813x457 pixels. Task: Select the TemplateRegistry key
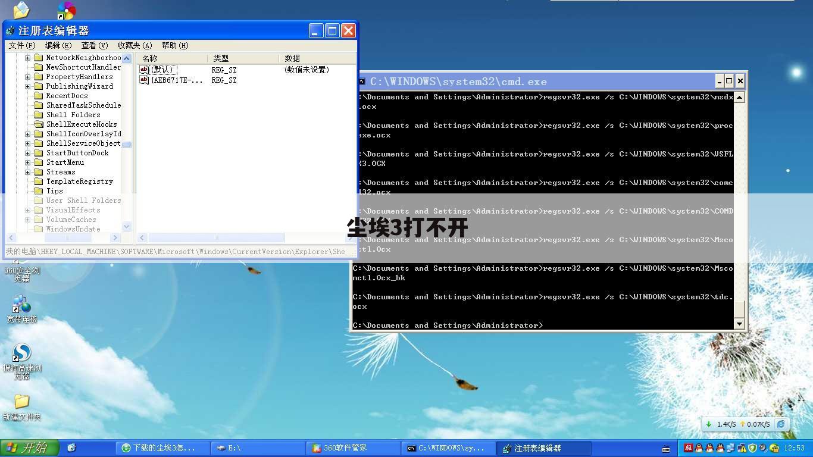pyautogui.click(x=80, y=181)
